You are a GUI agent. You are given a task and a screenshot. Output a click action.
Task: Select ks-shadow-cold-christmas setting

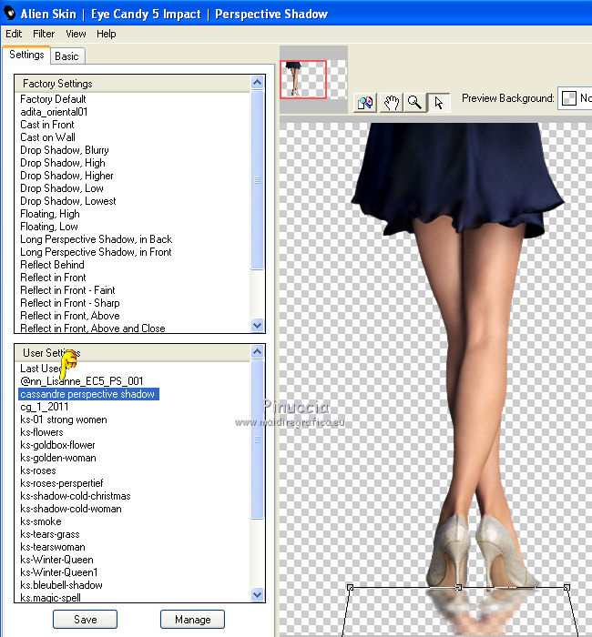(76, 496)
